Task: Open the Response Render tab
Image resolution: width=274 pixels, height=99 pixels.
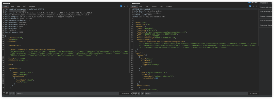Action: tap(154, 6)
